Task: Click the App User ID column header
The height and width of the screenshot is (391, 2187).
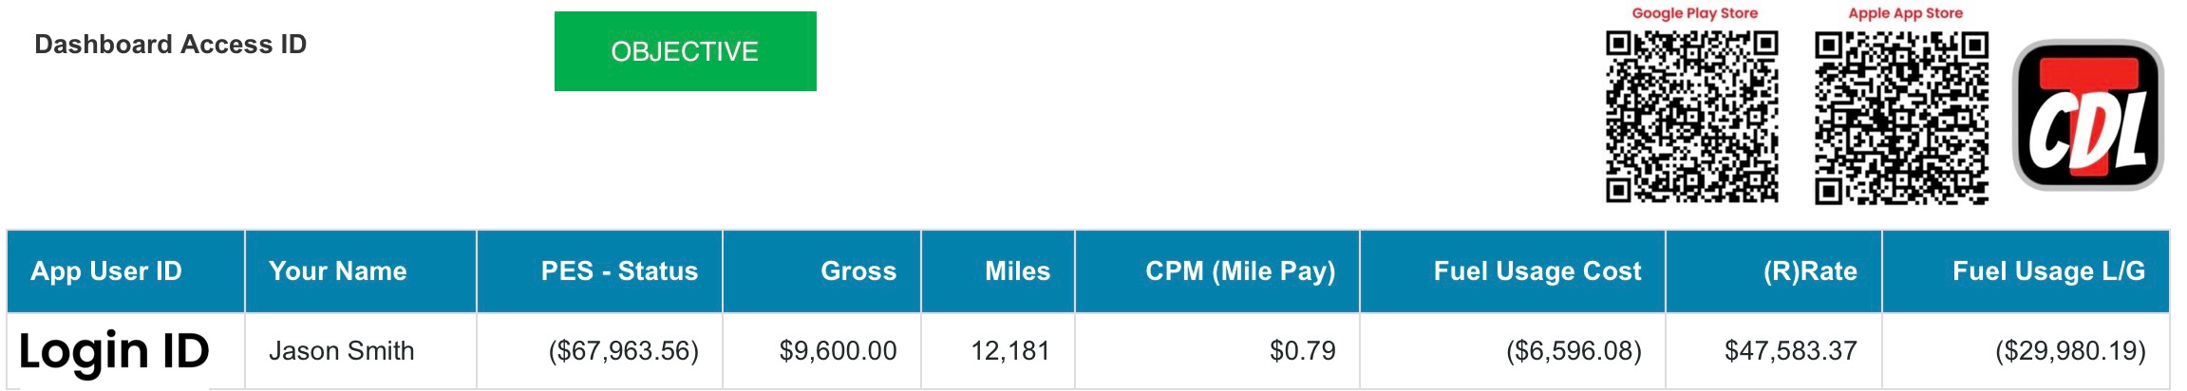Action: (x=106, y=271)
